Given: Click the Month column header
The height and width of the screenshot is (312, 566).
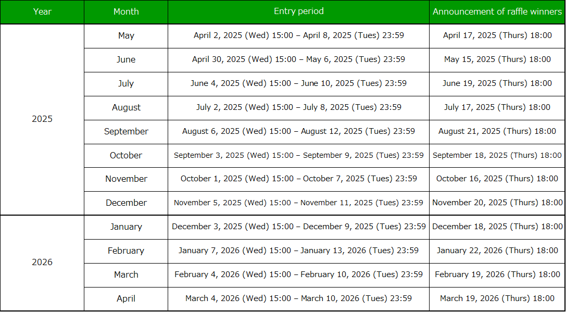Looking at the screenshot, I should [x=126, y=11].
